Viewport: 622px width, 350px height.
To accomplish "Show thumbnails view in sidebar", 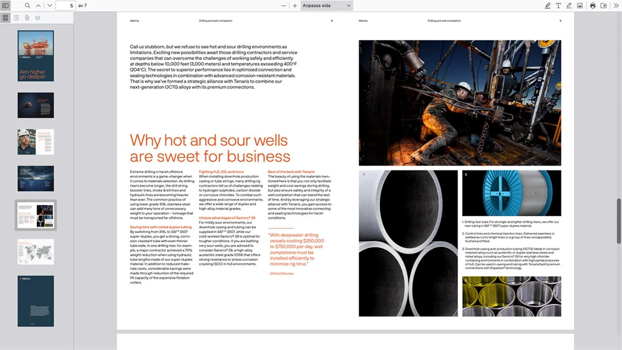I will [x=5, y=17].
